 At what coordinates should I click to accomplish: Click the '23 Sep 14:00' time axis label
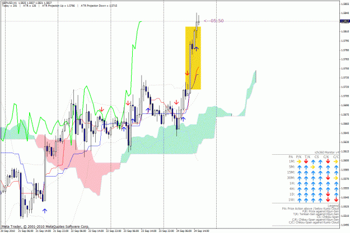pos(149,231)
